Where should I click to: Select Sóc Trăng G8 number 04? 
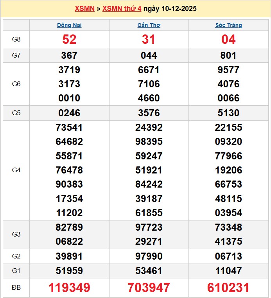228,39
